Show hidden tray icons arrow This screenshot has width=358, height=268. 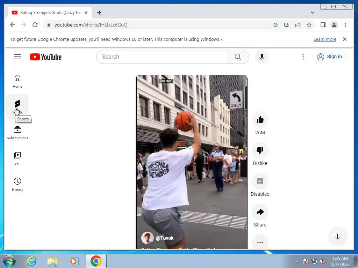pos(297,261)
